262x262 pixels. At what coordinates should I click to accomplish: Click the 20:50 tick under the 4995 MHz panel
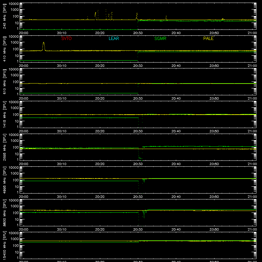click(214, 197)
